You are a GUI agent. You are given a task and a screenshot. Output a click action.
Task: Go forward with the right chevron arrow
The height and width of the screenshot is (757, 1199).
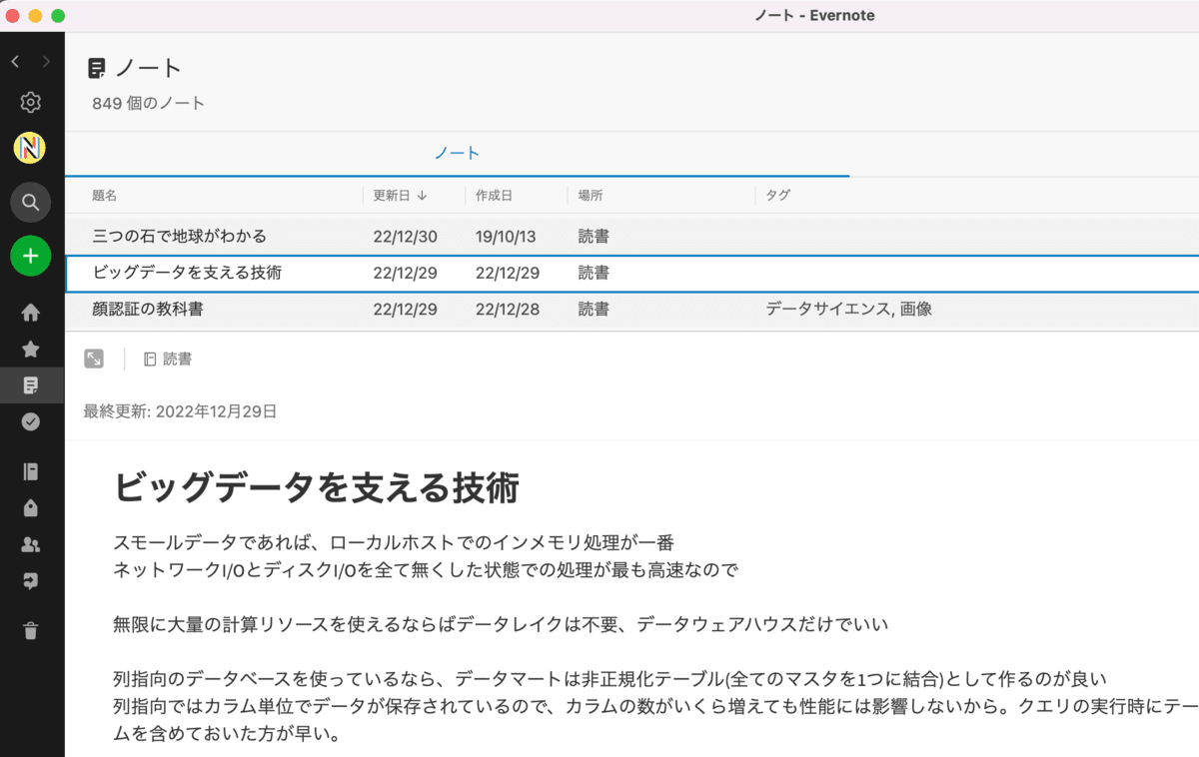(x=46, y=62)
